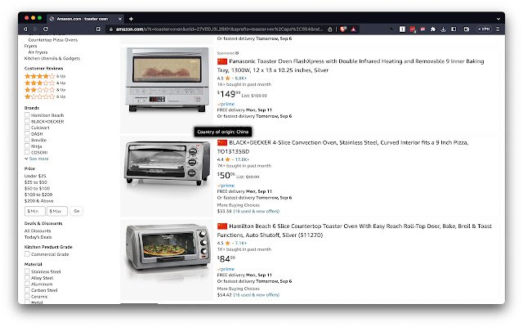
Task: Click the padlock site info icon
Action: point(111,29)
